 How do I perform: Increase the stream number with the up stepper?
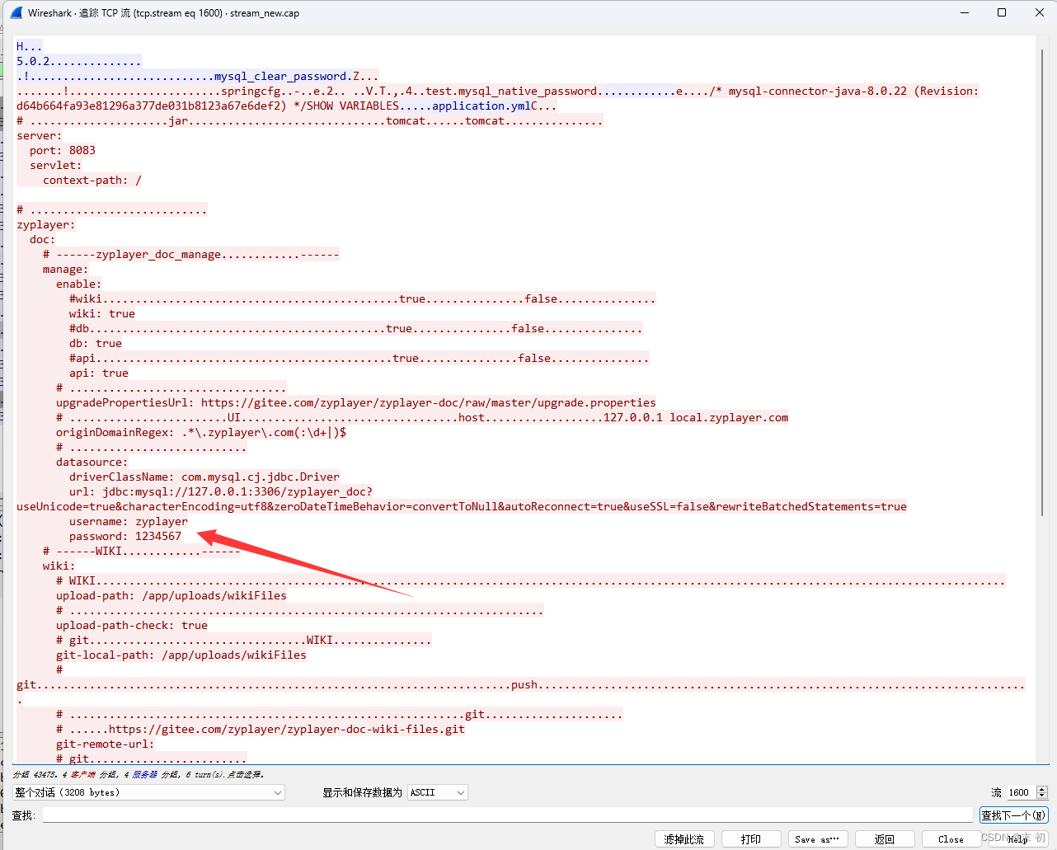(x=1041, y=789)
